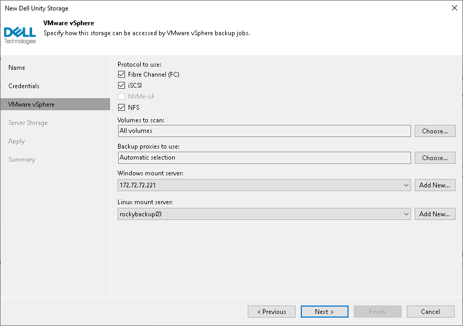
Task: Add new Linux mount server
Action: [x=435, y=214]
